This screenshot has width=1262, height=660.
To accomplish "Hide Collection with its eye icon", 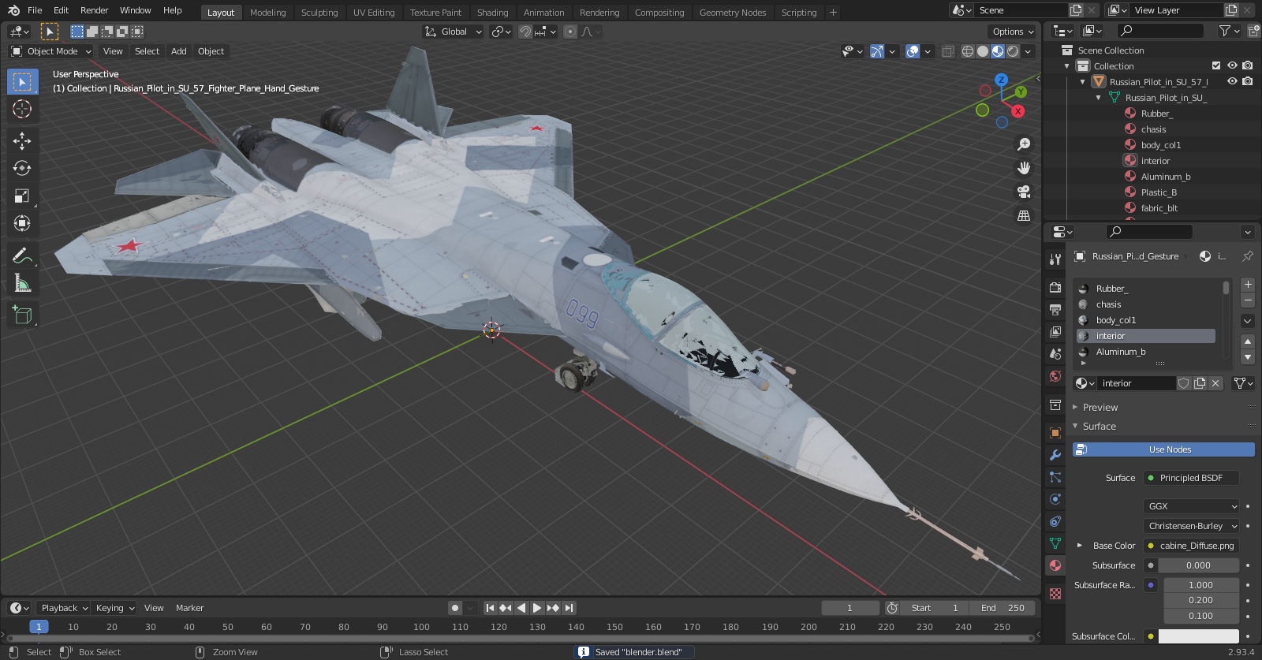I will tap(1232, 65).
